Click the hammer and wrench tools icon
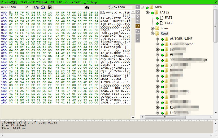This screenshot has height=138, width=218. coord(111,7)
